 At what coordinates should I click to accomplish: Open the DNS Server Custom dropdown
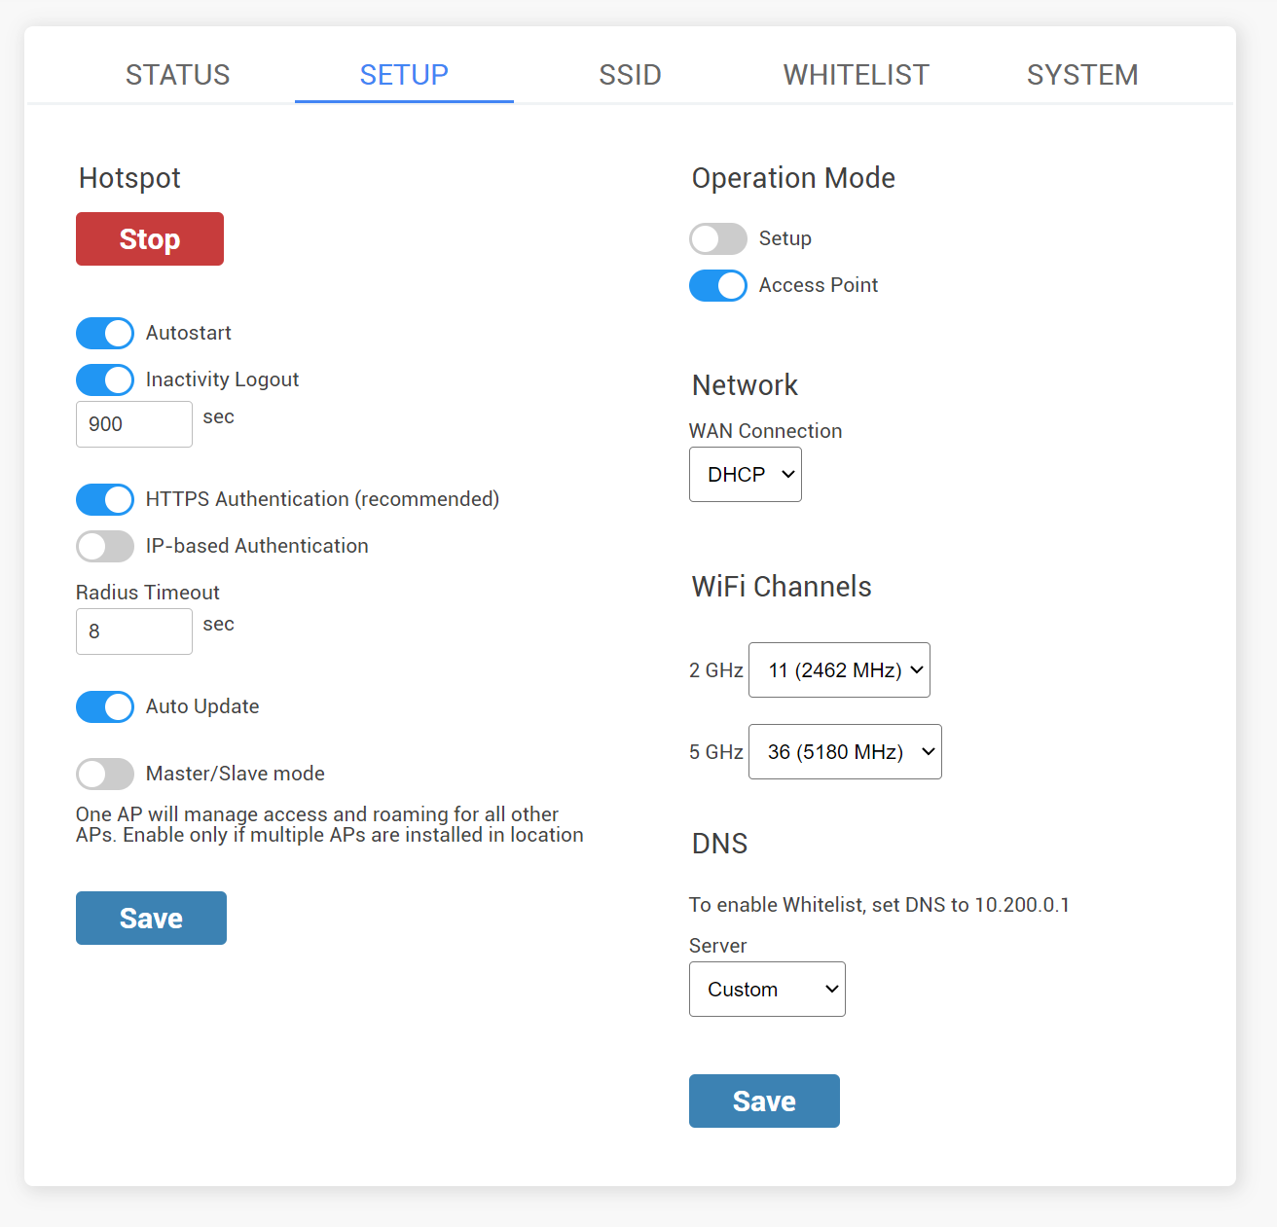[766, 990]
